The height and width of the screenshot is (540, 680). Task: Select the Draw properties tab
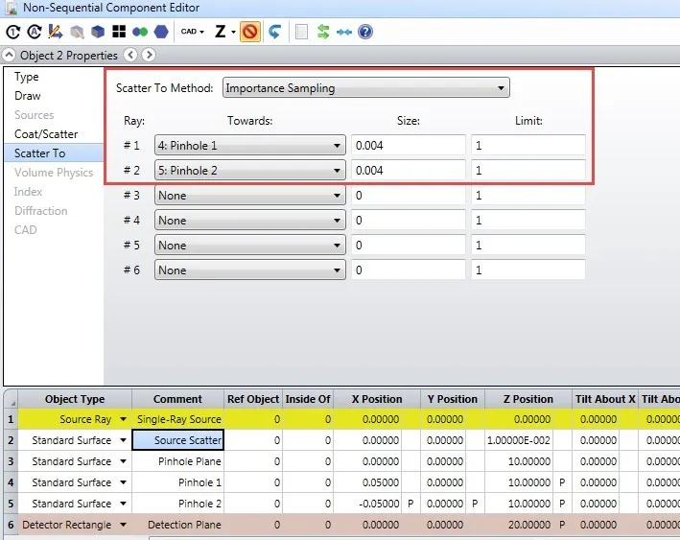pos(28,96)
